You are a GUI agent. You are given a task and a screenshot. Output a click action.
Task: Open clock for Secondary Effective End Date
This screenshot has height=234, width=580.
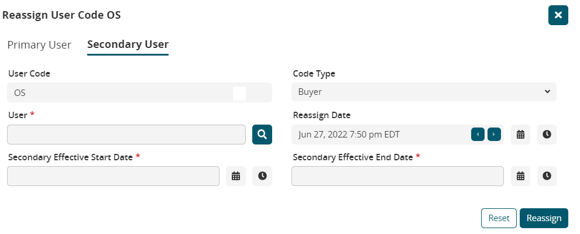pos(547,175)
